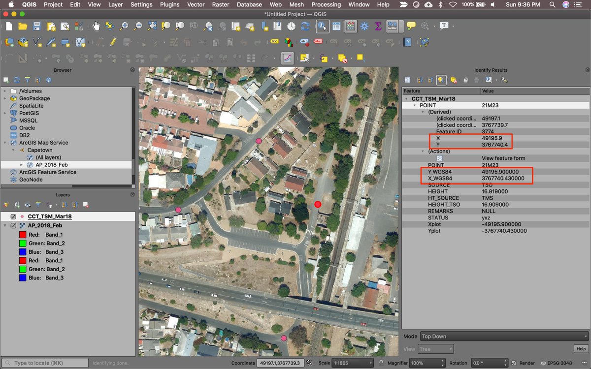The image size is (591, 369).
Task: Click the Type to locate search field
Action: pyautogui.click(x=44, y=362)
